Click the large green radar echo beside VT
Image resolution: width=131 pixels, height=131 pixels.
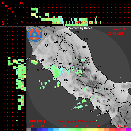(56, 72)
